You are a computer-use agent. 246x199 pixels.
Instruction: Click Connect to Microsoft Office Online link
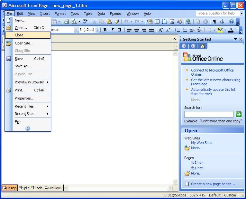pos(212,72)
